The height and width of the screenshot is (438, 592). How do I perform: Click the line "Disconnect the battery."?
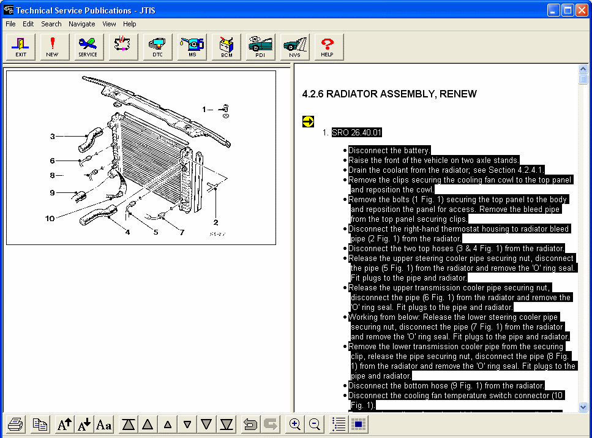click(389, 151)
